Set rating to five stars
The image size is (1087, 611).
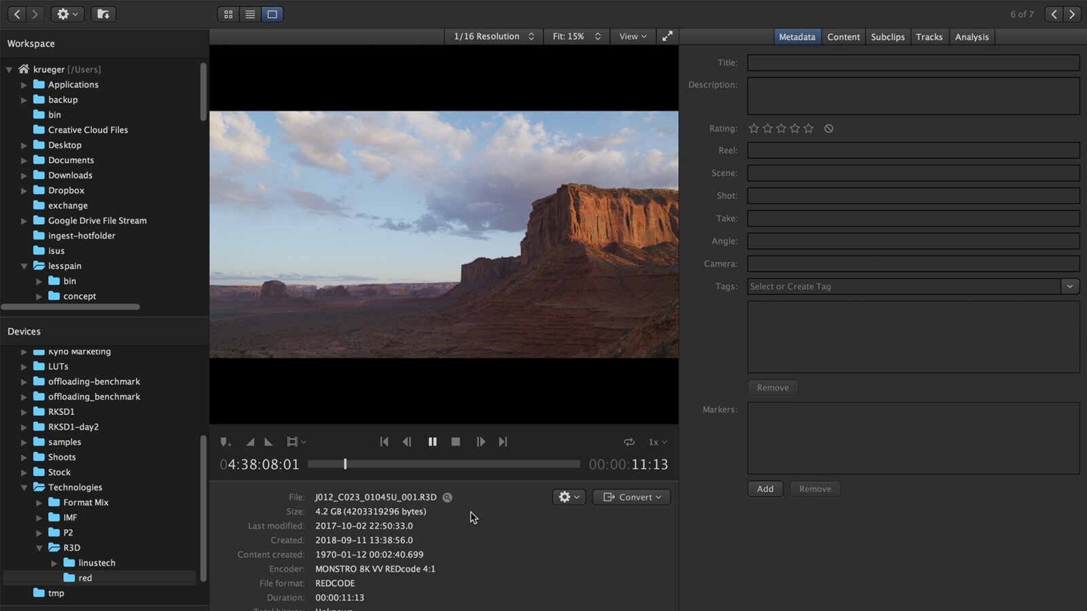[x=808, y=128]
